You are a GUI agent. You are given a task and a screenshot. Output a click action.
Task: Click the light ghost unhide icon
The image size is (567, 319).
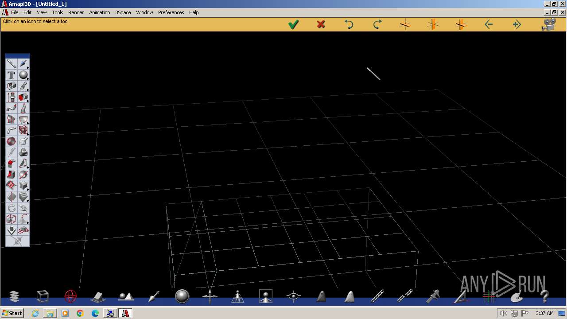coord(350,296)
